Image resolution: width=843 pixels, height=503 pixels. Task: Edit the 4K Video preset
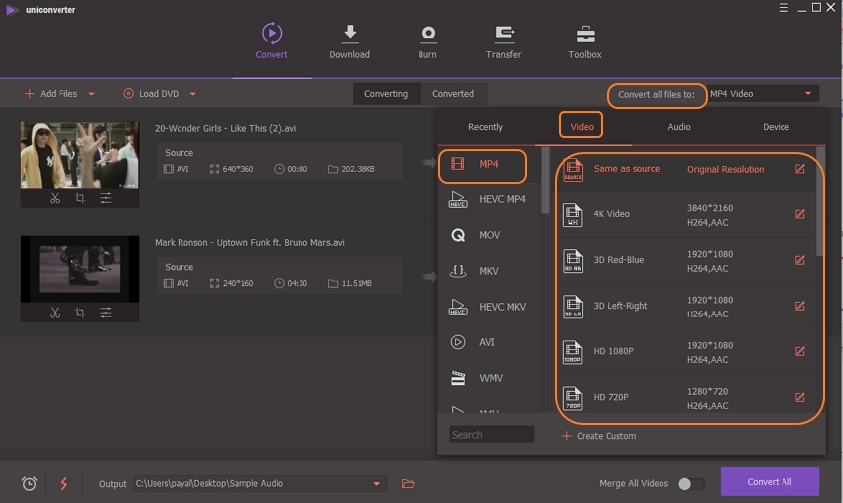pos(800,214)
